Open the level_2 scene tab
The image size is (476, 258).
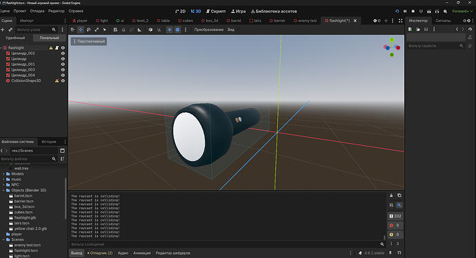click(140, 21)
